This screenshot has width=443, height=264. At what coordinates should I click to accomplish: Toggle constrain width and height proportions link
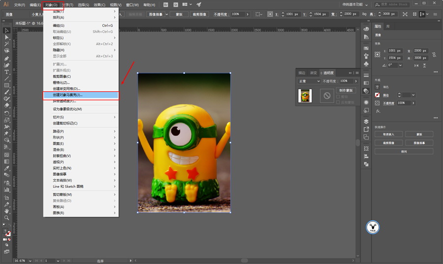pyautogui.click(x=434, y=54)
